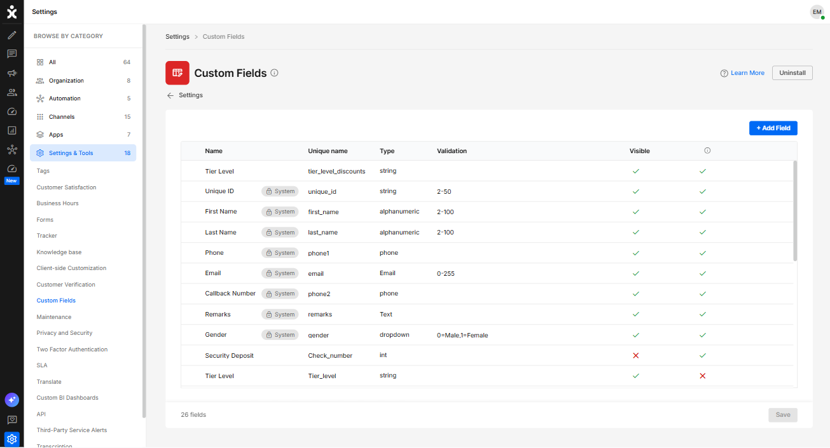Toggle Visible checkmark for First Name row
The height and width of the screenshot is (448, 830).
pos(636,212)
